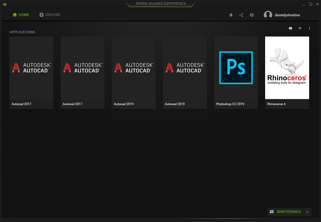Go to the Home tab
The width and height of the screenshot is (321, 222).
(21, 15)
